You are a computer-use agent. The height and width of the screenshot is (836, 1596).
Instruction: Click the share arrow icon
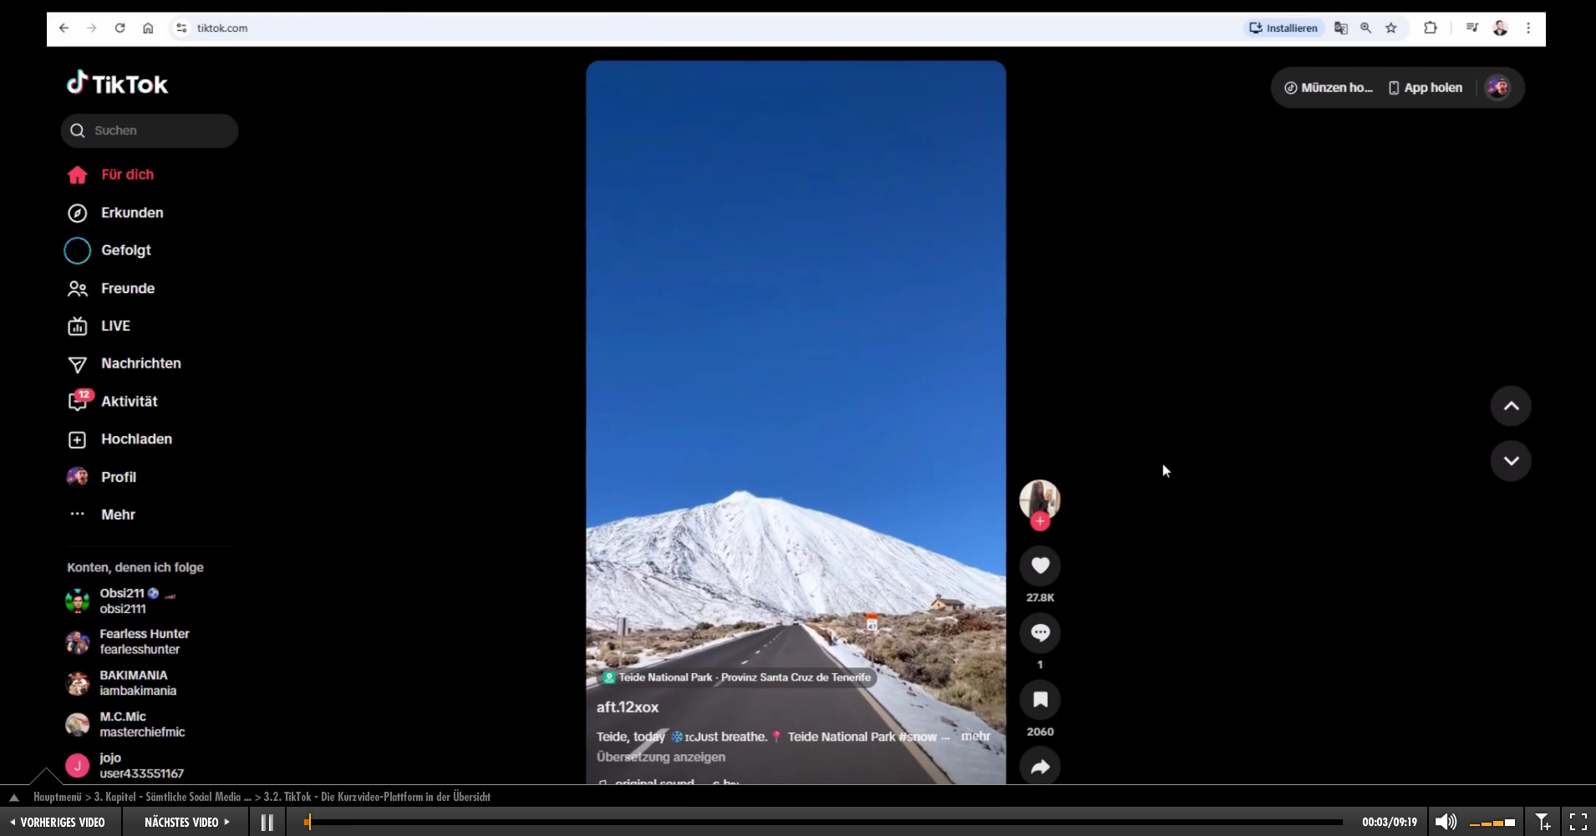(1039, 767)
